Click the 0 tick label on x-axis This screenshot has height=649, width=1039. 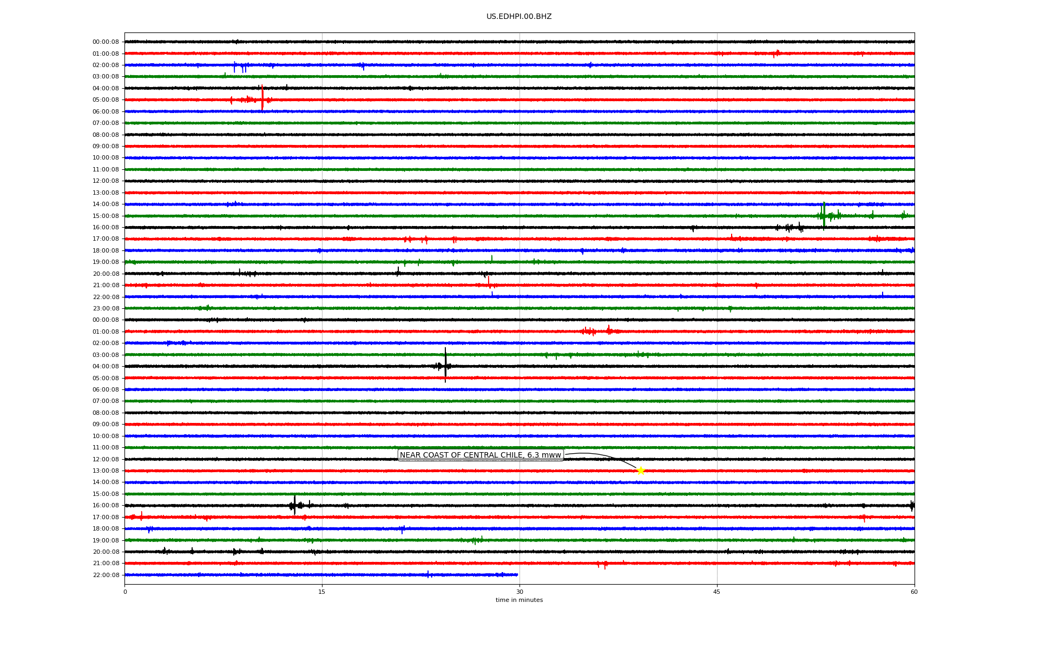click(x=125, y=592)
